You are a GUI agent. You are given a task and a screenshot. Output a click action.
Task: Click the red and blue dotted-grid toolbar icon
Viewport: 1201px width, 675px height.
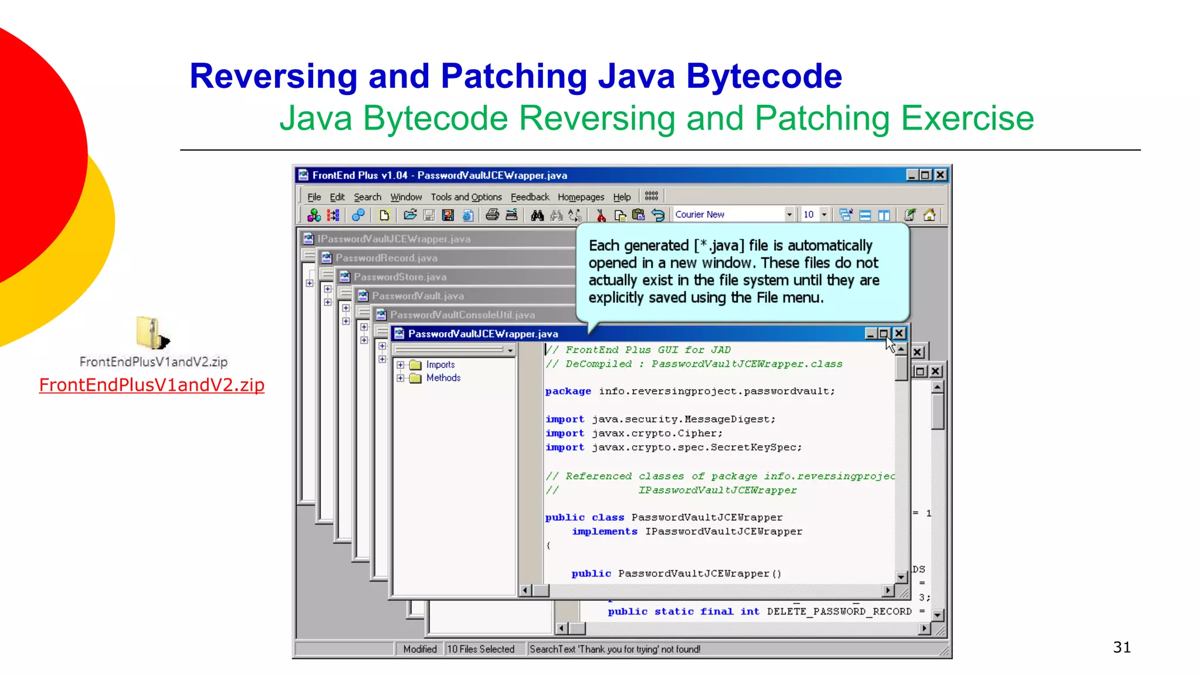(x=333, y=215)
